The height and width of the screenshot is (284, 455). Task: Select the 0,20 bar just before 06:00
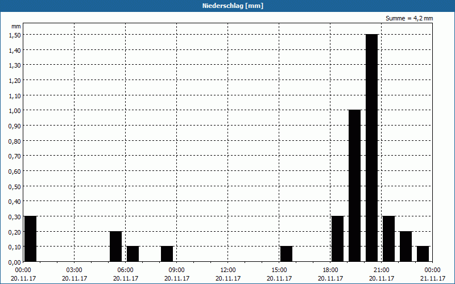click(116, 247)
